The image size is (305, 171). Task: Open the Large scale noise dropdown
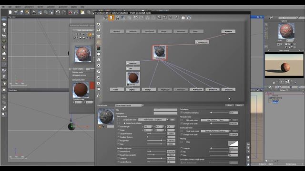point(153,120)
